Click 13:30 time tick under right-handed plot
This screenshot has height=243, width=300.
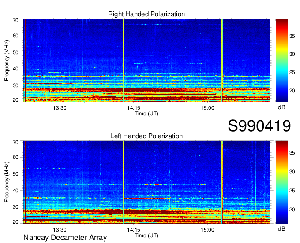(60, 108)
